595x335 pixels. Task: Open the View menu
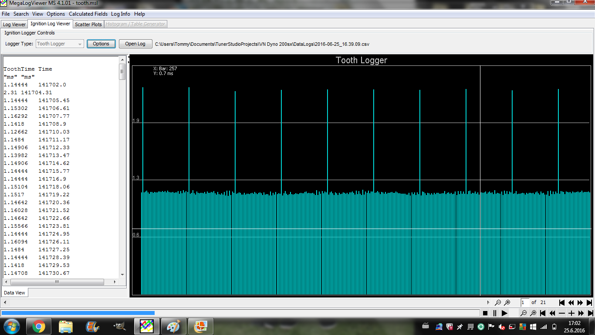point(37,14)
